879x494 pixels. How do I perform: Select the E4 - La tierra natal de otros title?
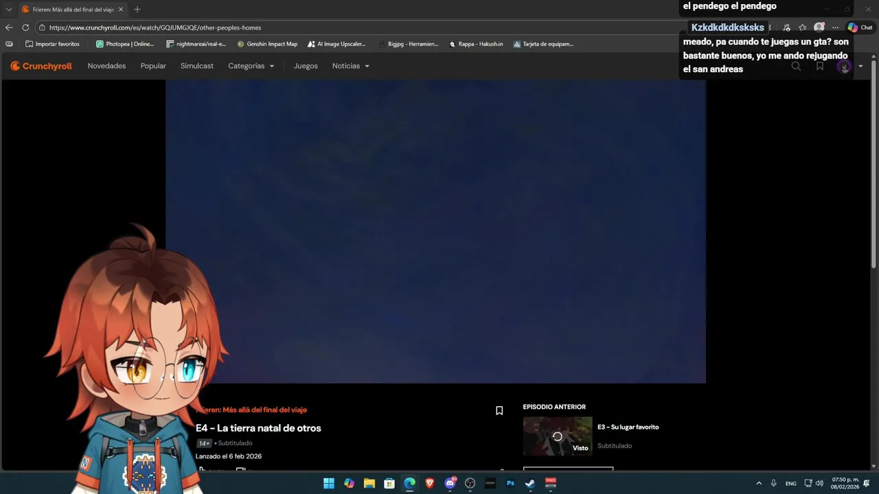pos(258,428)
